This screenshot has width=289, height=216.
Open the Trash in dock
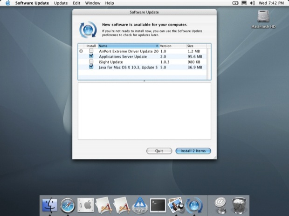pyautogui.click(x=239, y=205)
